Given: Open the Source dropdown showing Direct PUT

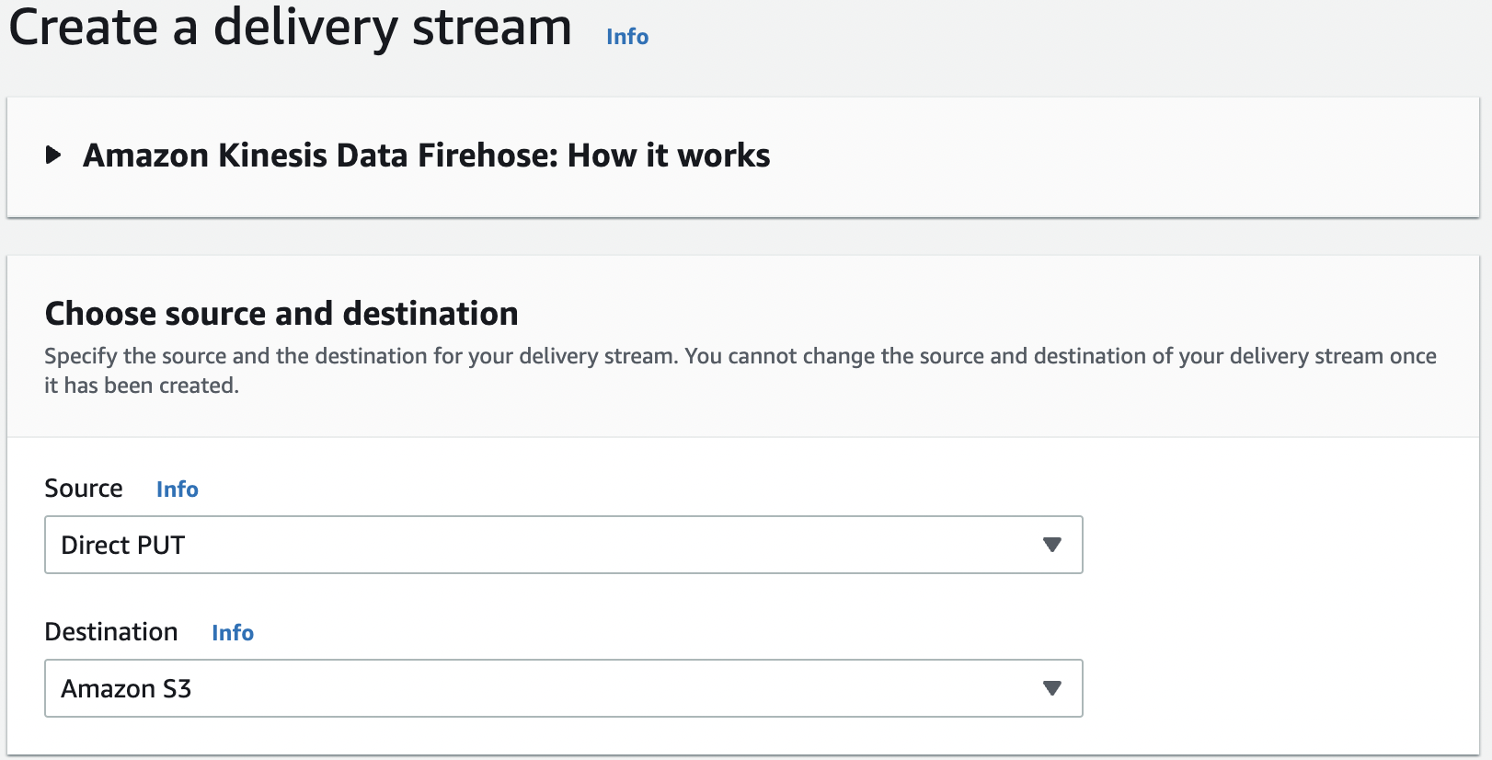Looking at the screenshot, I should (x=563, y=545).
